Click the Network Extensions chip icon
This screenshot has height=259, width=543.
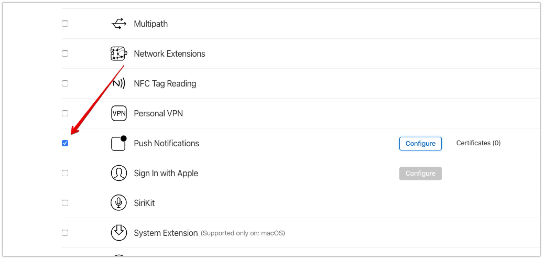pos(118,53)
